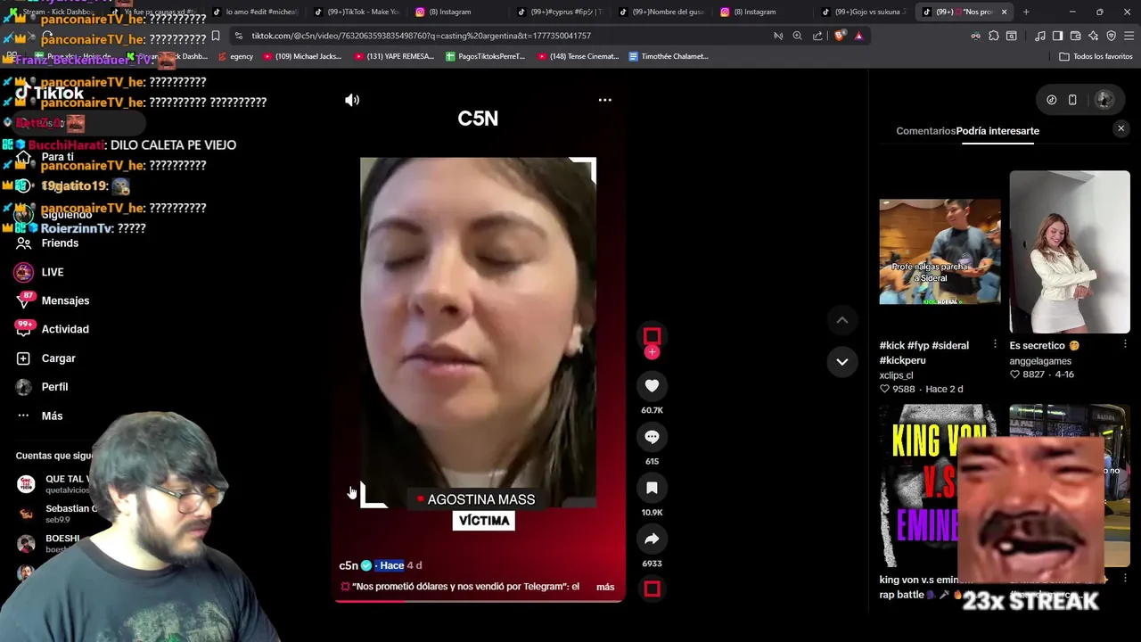Switch to the TikTok - Make Your Day tab
Screen dimensions: 1141x642
coord(357,12)
